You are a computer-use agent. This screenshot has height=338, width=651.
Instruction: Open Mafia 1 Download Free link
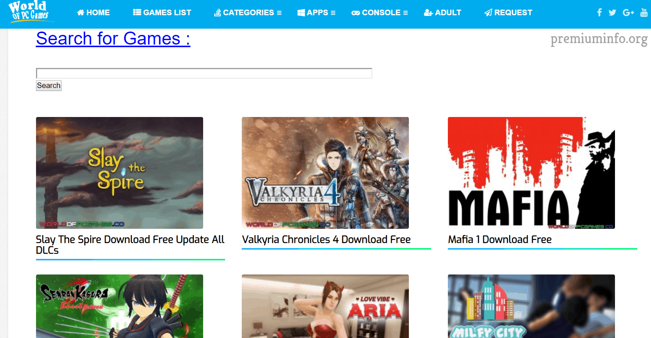500,240
